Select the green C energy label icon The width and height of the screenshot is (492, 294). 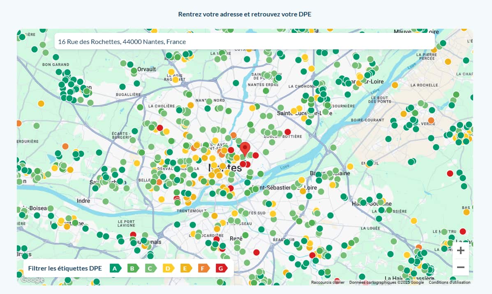click(x=151, y=268)
